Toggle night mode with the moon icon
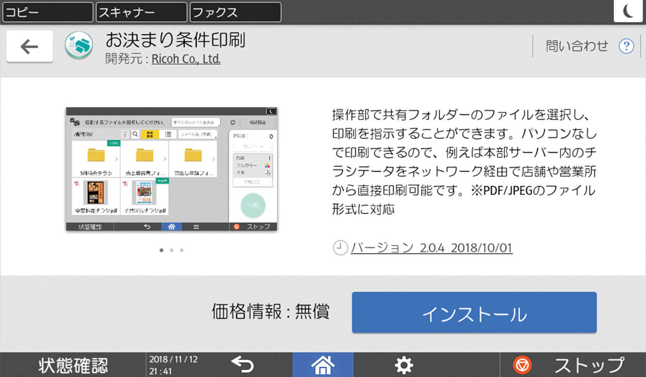This screenshot has width=646, height=377. click(x=628, y=12)
